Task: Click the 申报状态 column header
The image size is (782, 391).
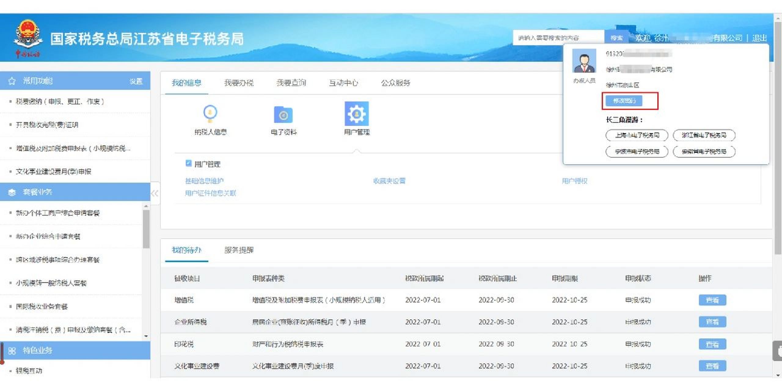Action: [x=638, y=278]
